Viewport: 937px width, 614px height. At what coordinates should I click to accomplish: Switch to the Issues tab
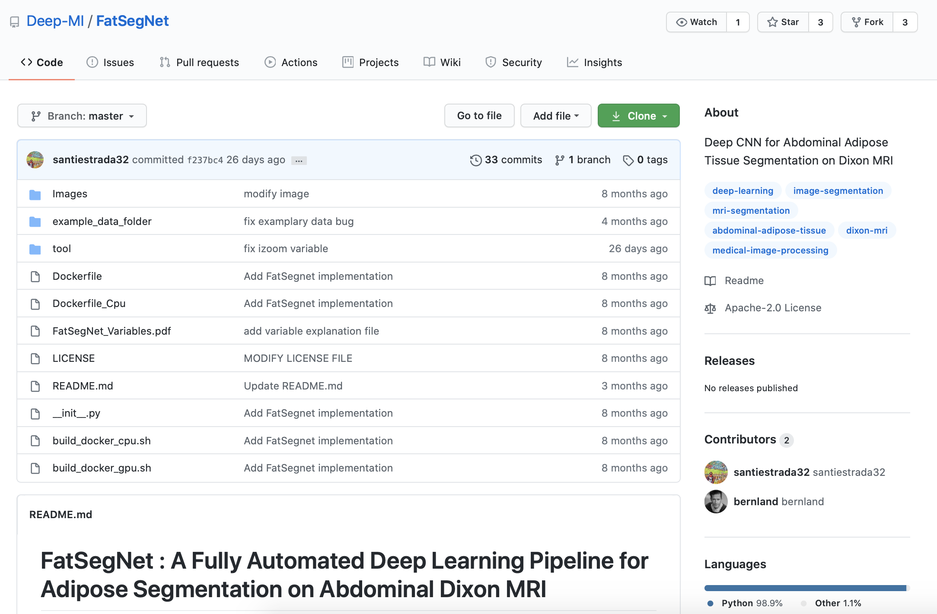point(110,62)
